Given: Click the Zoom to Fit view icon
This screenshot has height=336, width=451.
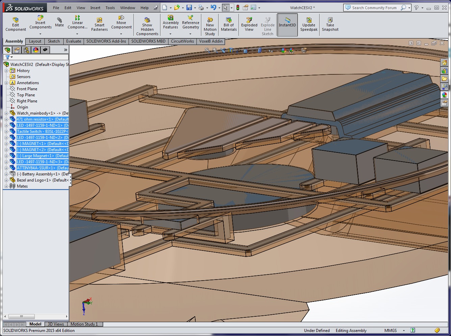Looking at the screenshot, I should 207,50.
